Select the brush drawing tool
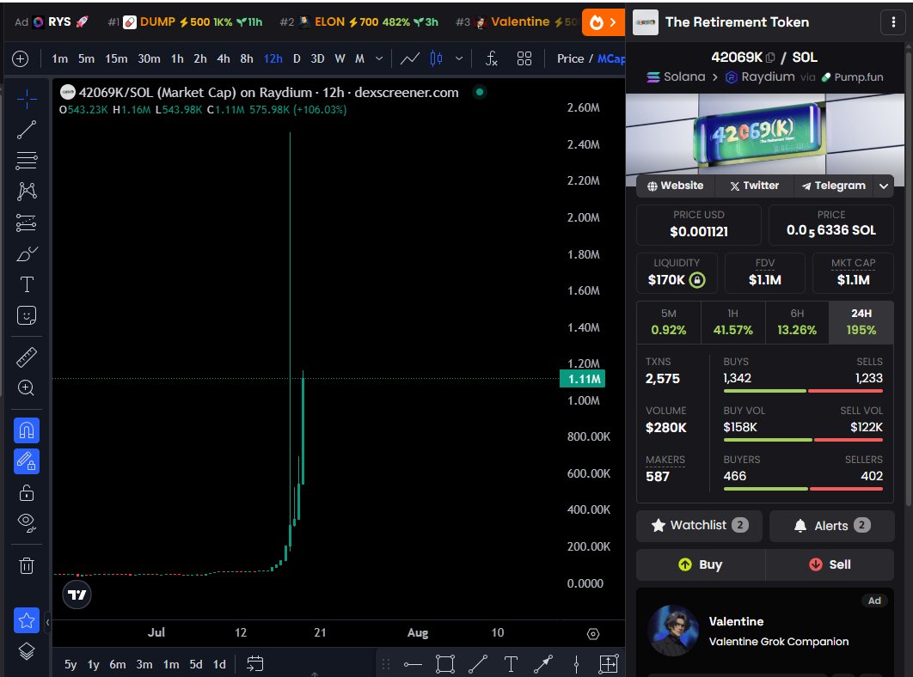The width and height of the screenshot is (913, 677). point(26,253)
